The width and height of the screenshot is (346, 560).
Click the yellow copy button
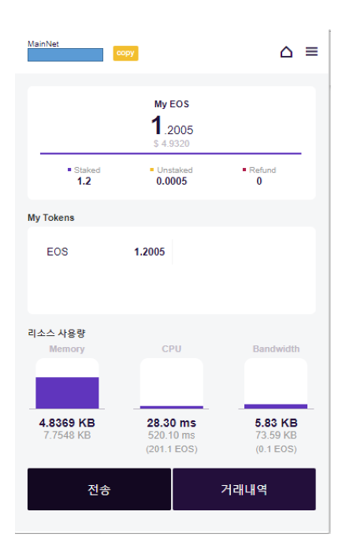point(125,53)
